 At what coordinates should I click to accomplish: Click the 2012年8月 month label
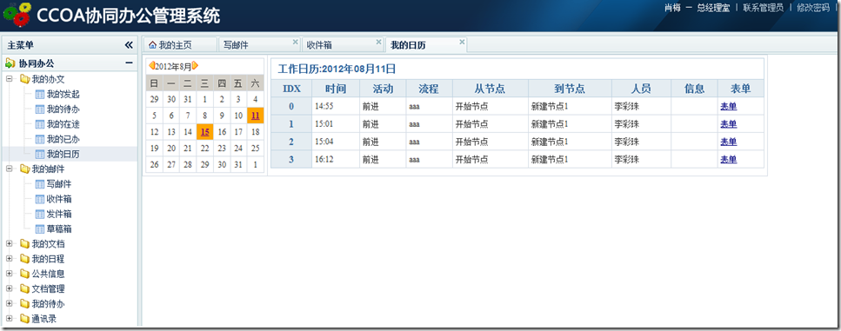click(173, 66)
